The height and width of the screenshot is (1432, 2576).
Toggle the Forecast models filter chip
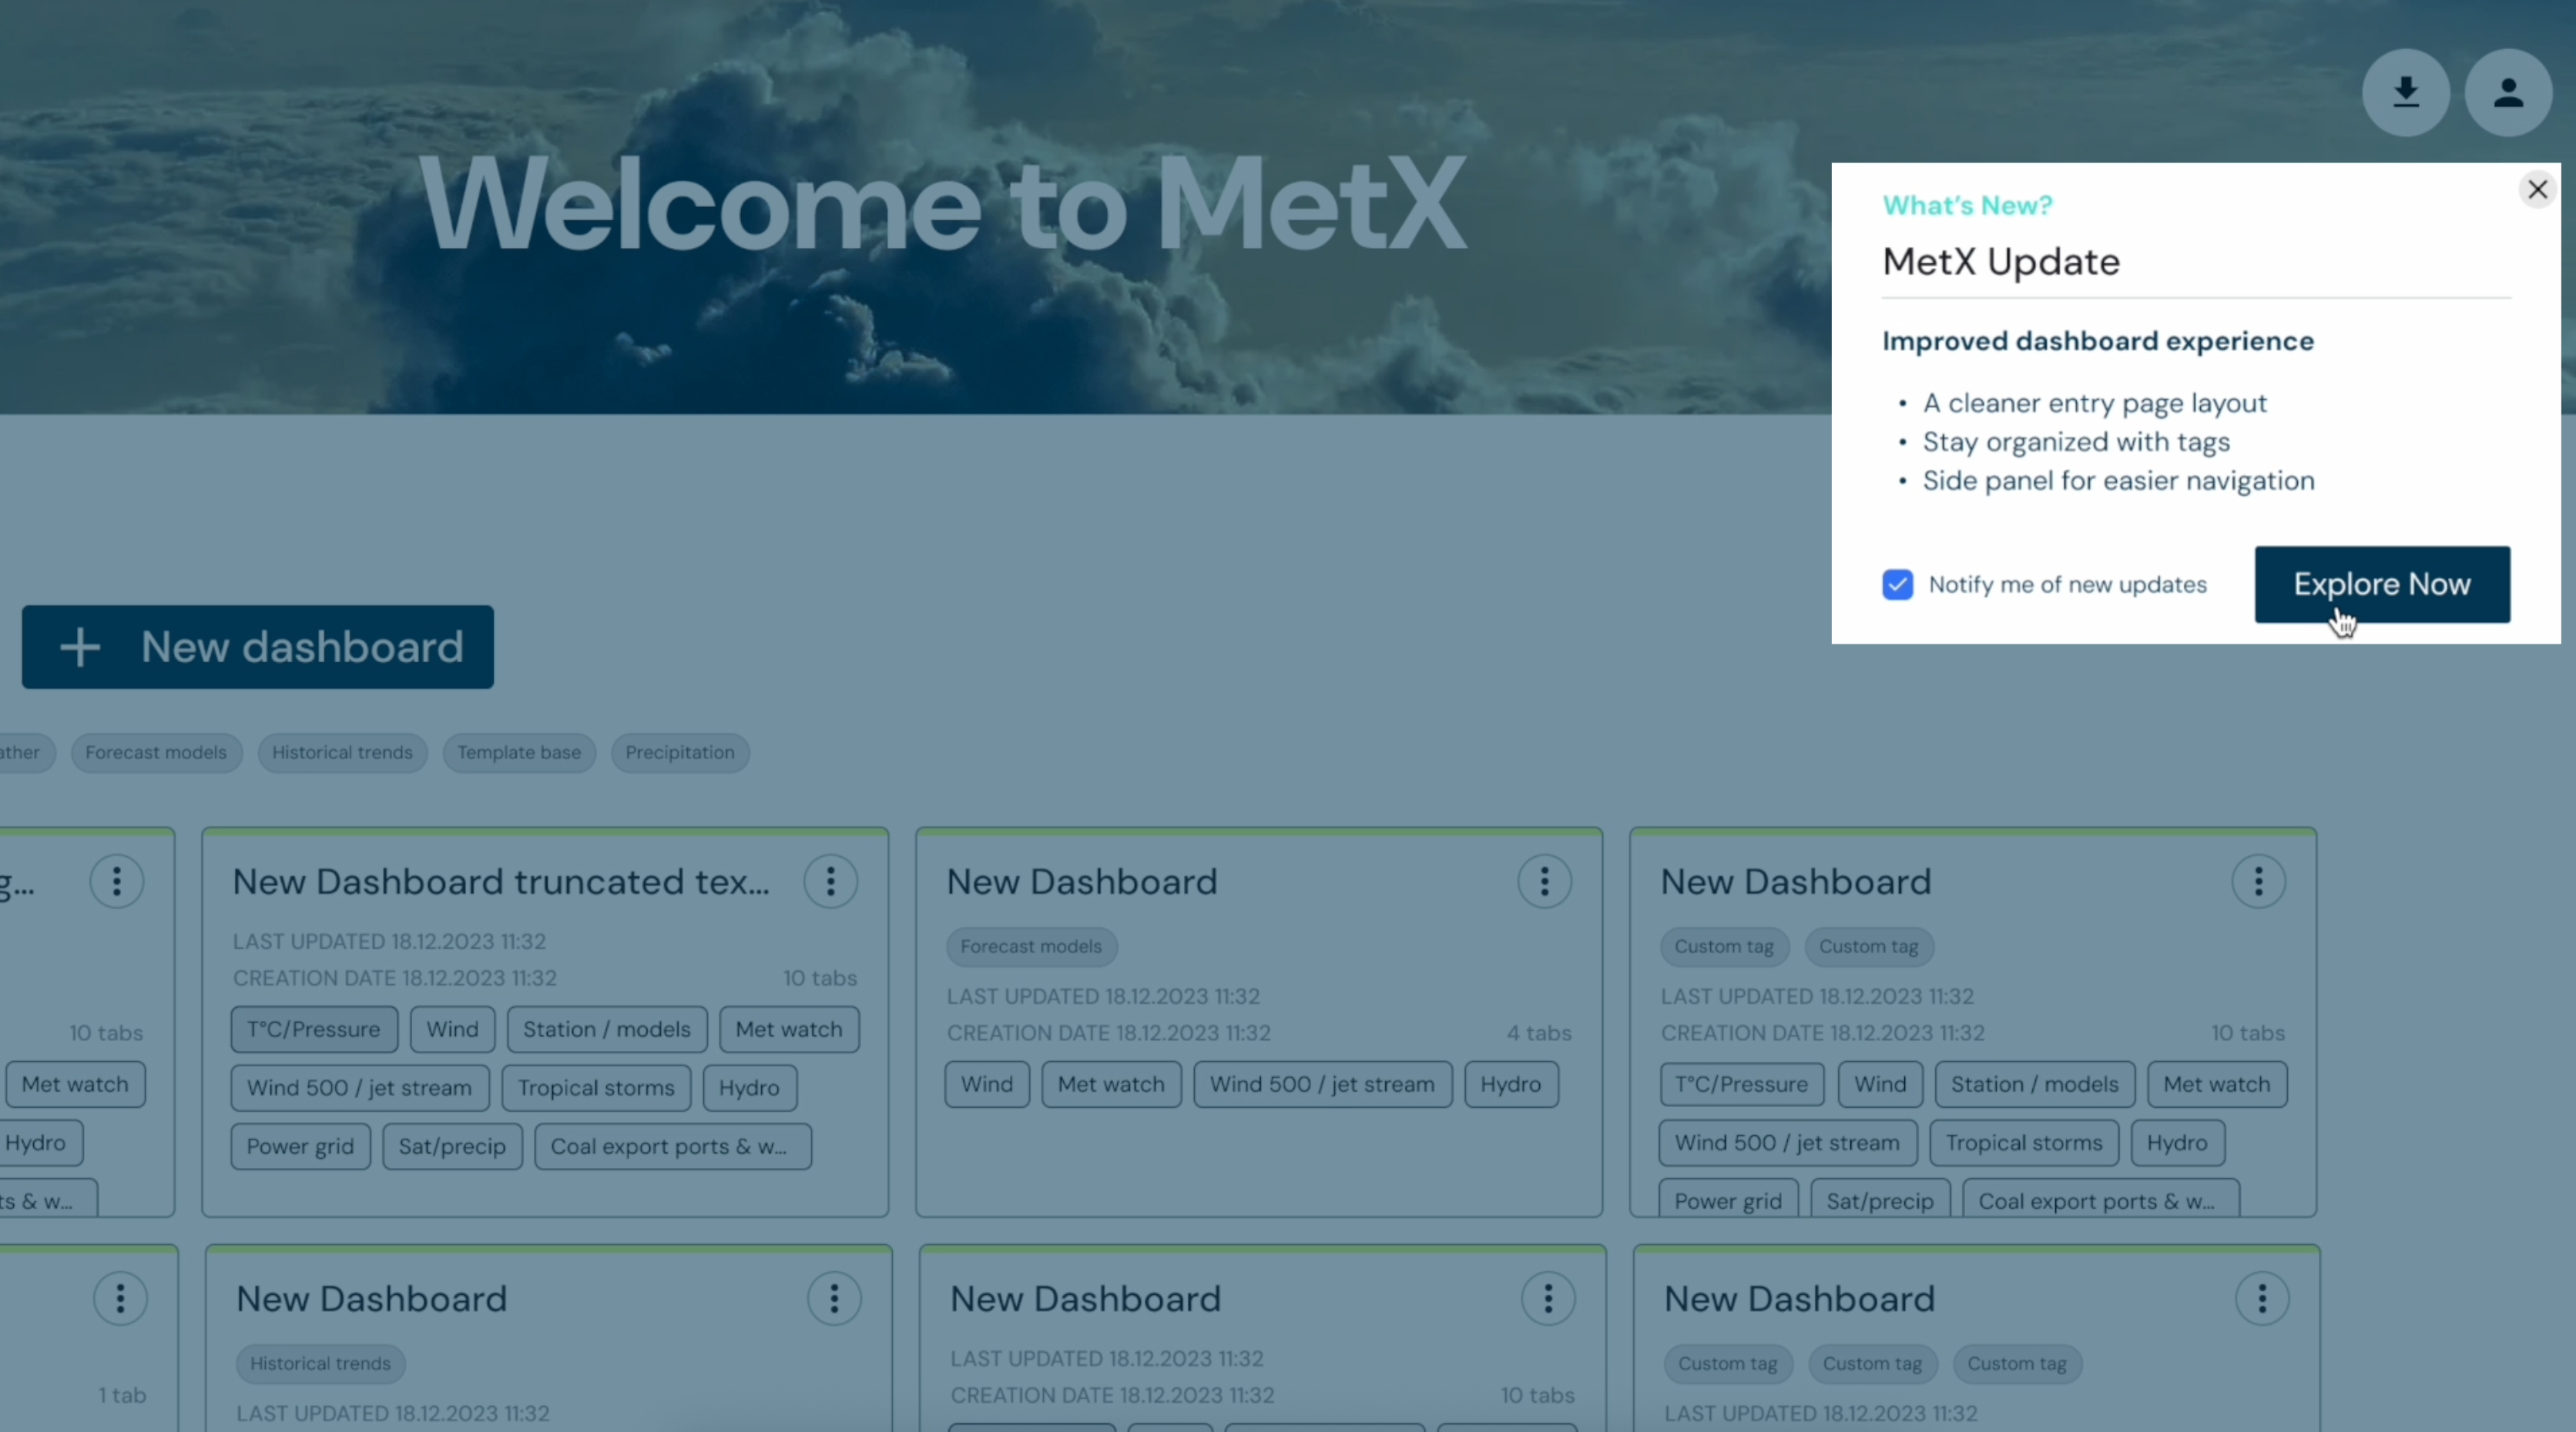point(156,752)
